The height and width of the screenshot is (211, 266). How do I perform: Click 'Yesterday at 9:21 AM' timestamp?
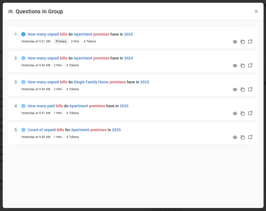(x=36, y=41)
